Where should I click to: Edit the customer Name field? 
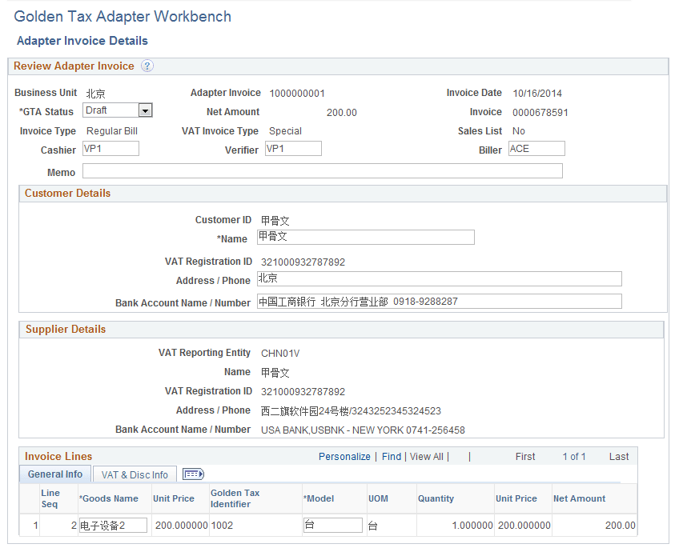(x=365, y=237)
